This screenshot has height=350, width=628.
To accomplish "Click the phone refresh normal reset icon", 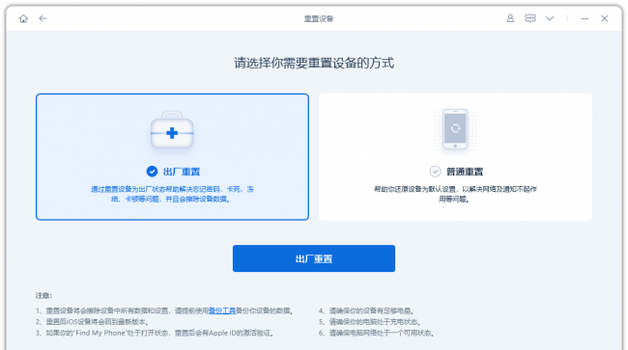I will click(455, 129).
